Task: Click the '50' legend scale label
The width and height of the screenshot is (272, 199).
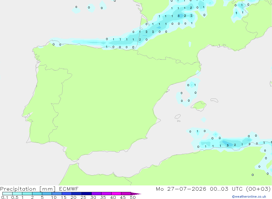Action: 133,197
